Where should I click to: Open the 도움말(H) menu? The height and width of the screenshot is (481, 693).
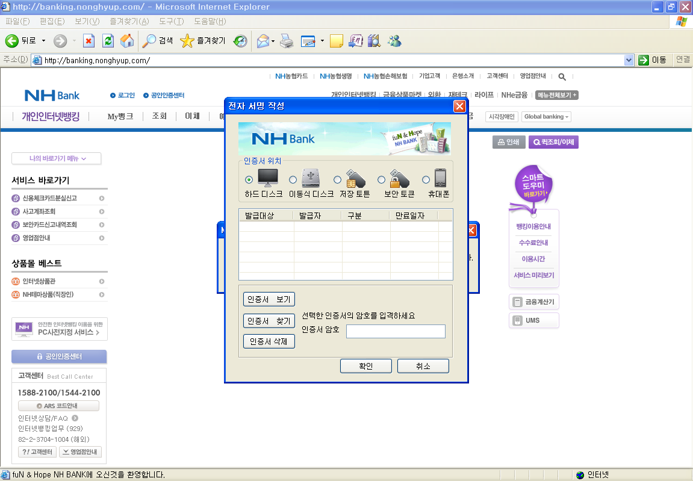pyautogui.click(x=210, y=21)
